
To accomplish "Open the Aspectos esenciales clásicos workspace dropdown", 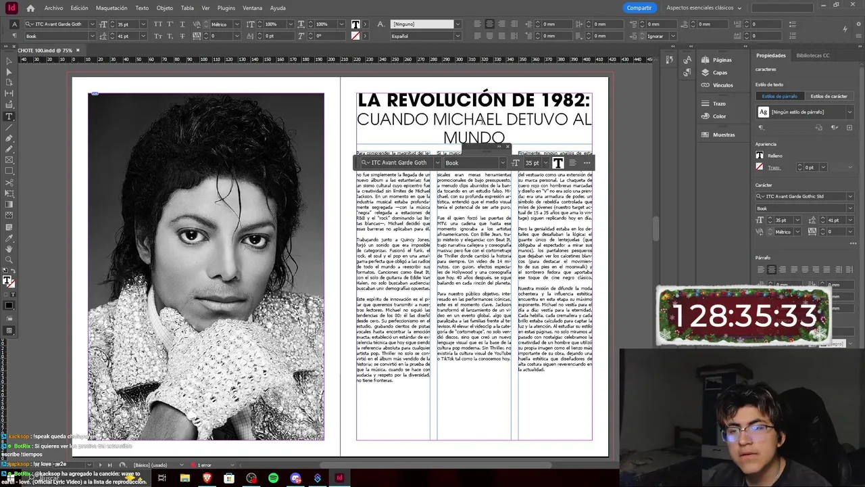I will [x=703, y=8].
